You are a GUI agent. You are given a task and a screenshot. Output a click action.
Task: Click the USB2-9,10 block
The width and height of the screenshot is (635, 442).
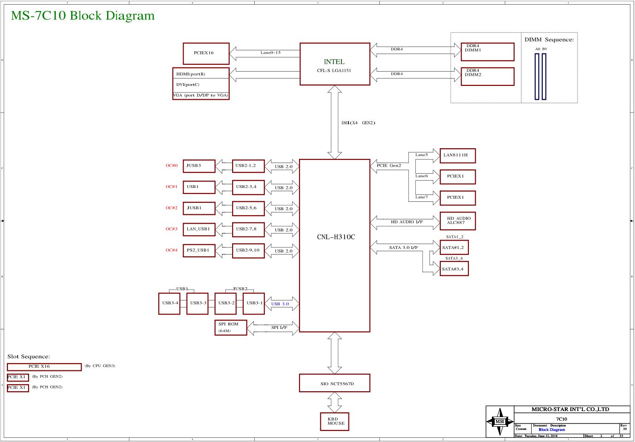[248, 250]
